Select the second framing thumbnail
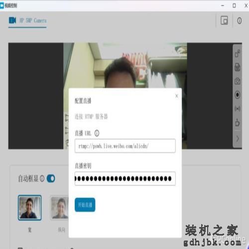The height and width of the screenshot is (249, 249). point(60,208)
